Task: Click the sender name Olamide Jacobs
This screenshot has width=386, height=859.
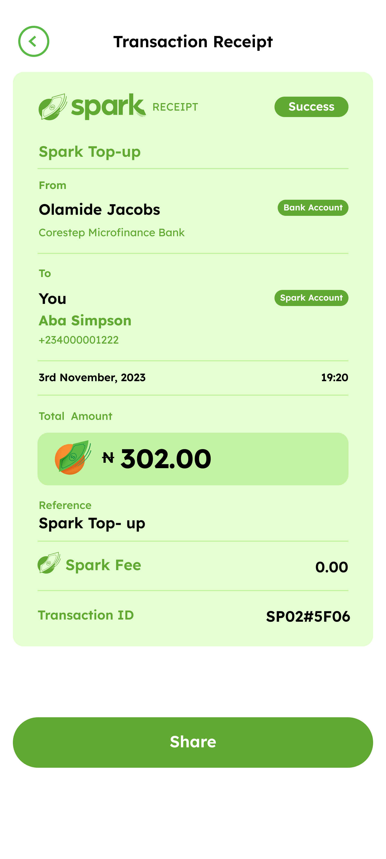Action: click(x=99, y=210)
